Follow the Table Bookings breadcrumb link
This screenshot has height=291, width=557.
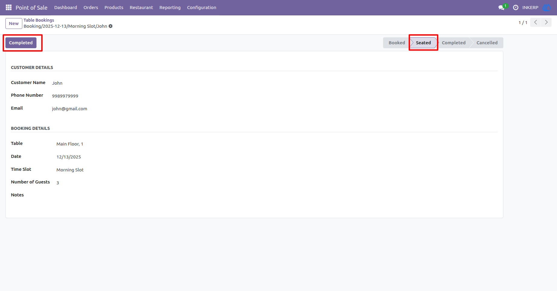pos(39,20)
